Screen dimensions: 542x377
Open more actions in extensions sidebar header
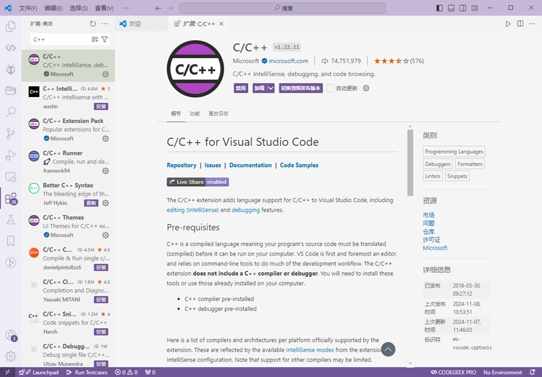105,24
